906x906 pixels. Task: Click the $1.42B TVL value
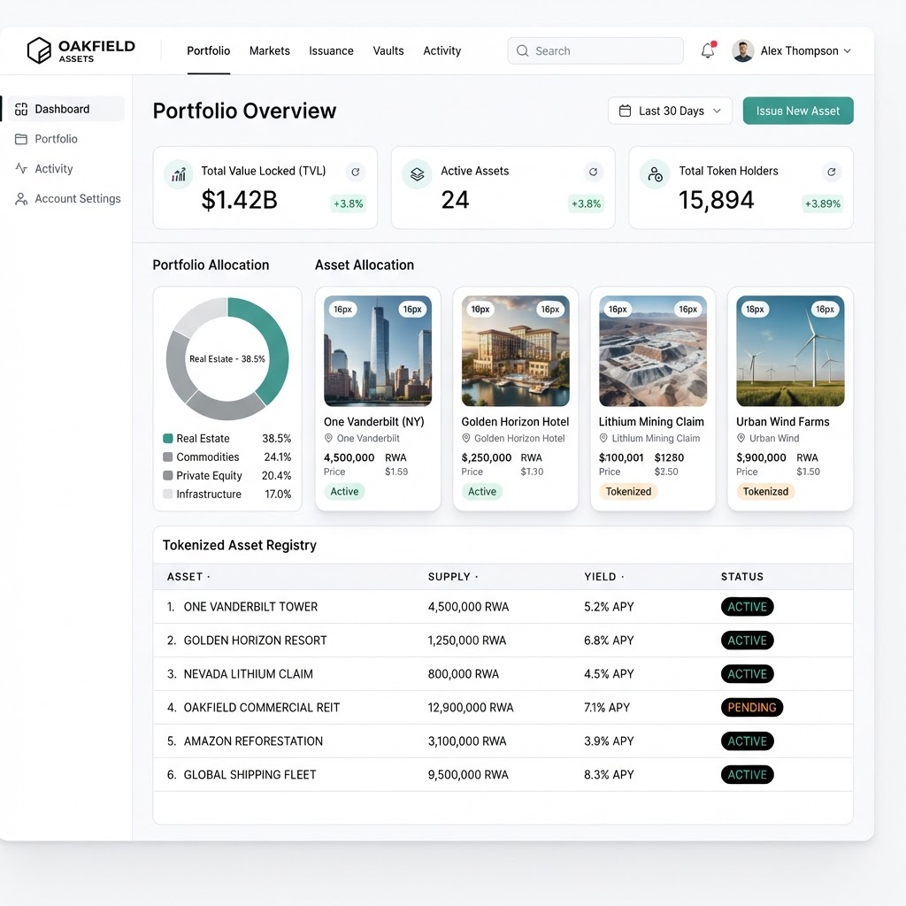click(239, 200)
